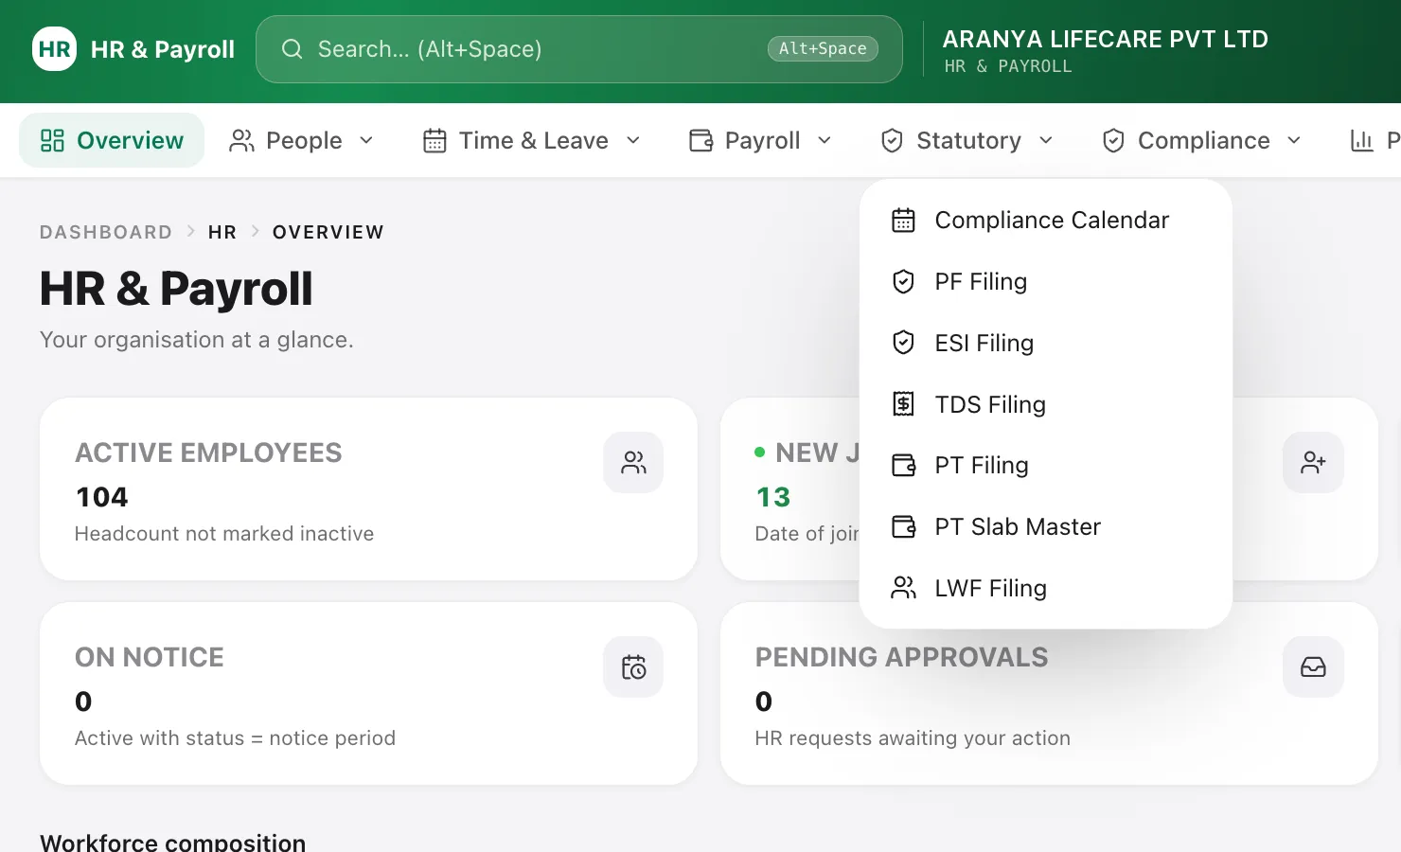Choose PT Filing

pos(1045,465)
